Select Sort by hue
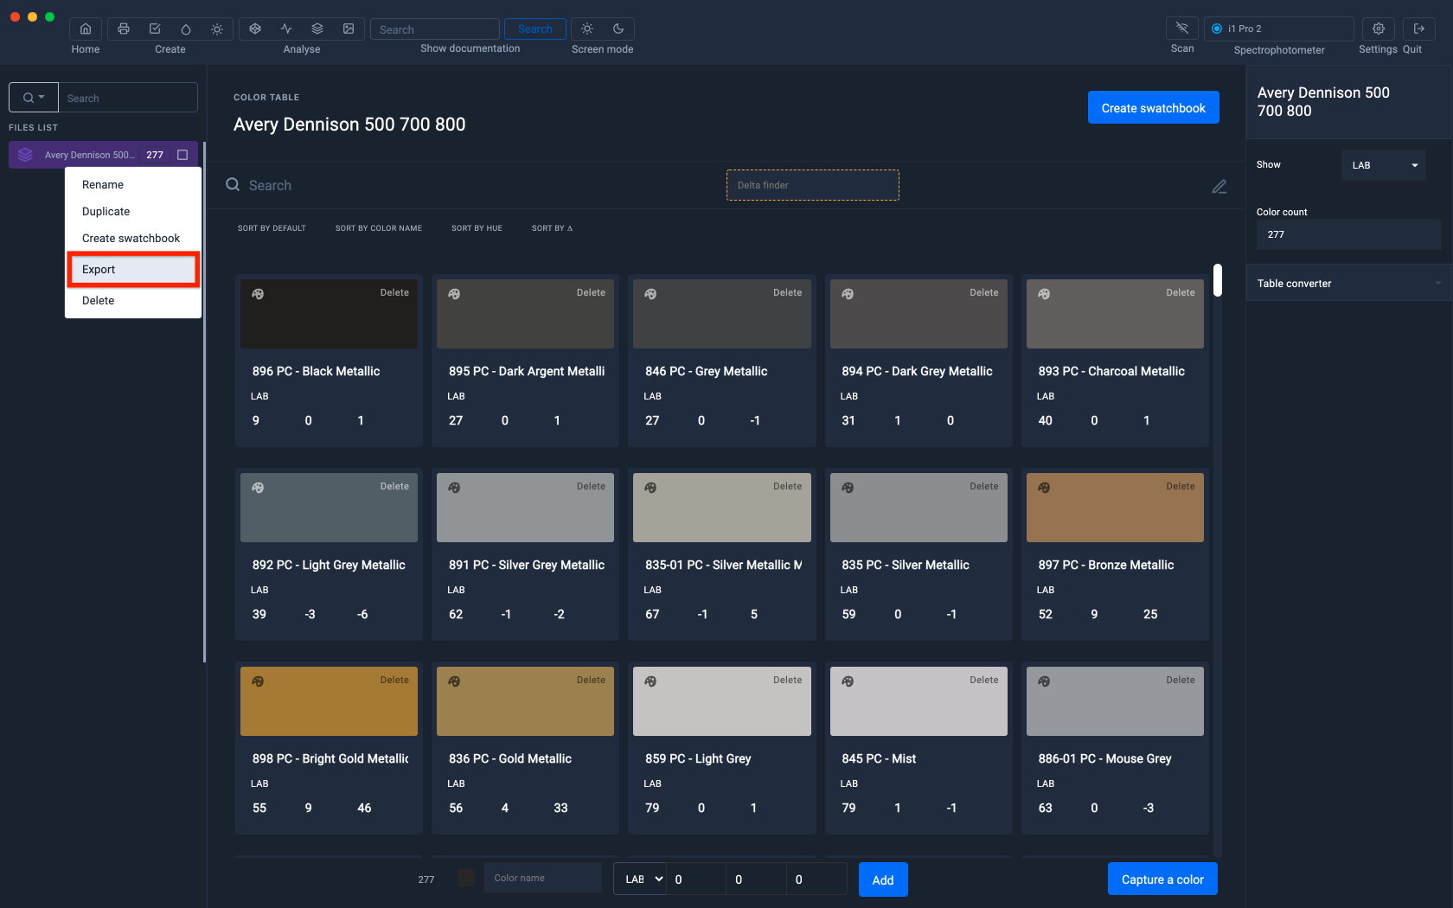This screenshot has width=1453, height=908. coord(477,228)
